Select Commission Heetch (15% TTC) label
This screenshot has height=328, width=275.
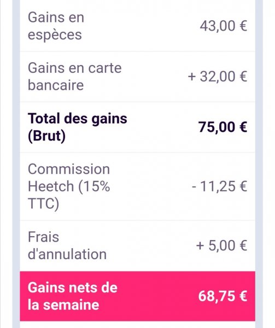(x=69, y=186)
